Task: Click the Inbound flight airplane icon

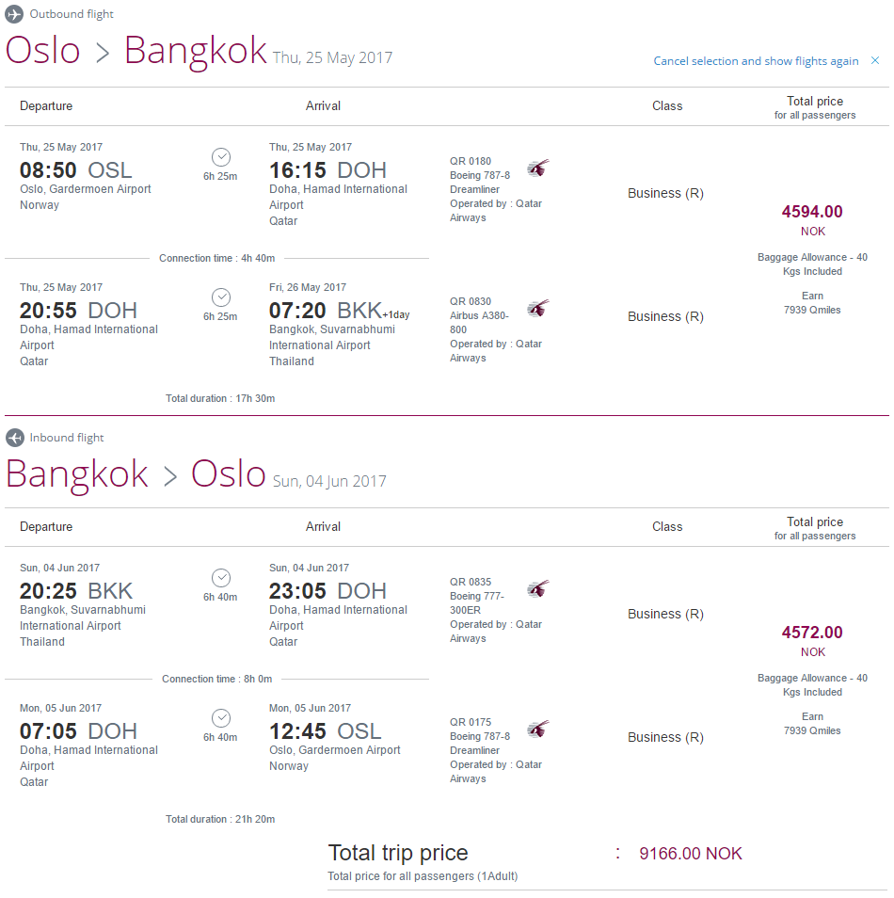Action: tap(14, 438)
